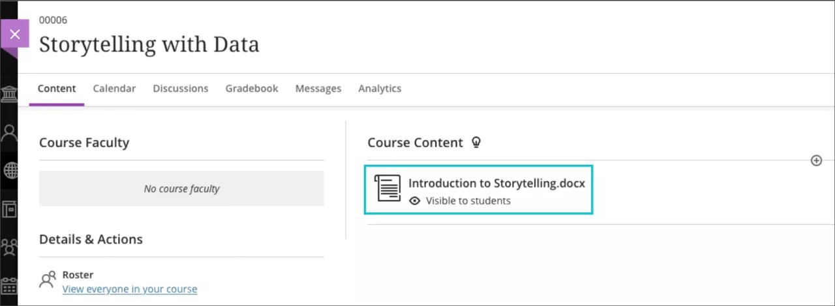This screenshot has width=835, height=306.
Task: Click the plus icon to add content
Action: 816,160
